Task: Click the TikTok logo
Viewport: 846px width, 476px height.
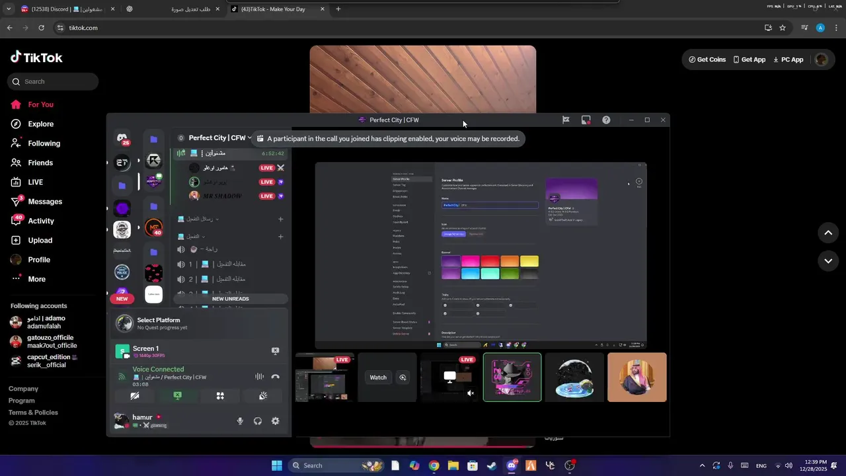Action: tap(36, 58)
